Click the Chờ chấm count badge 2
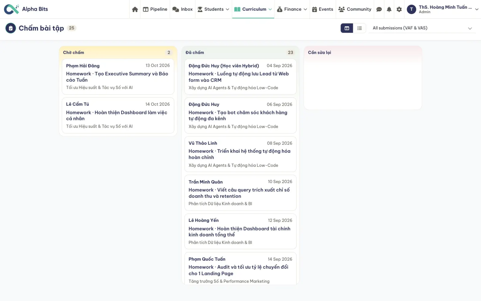 point(169,52)
